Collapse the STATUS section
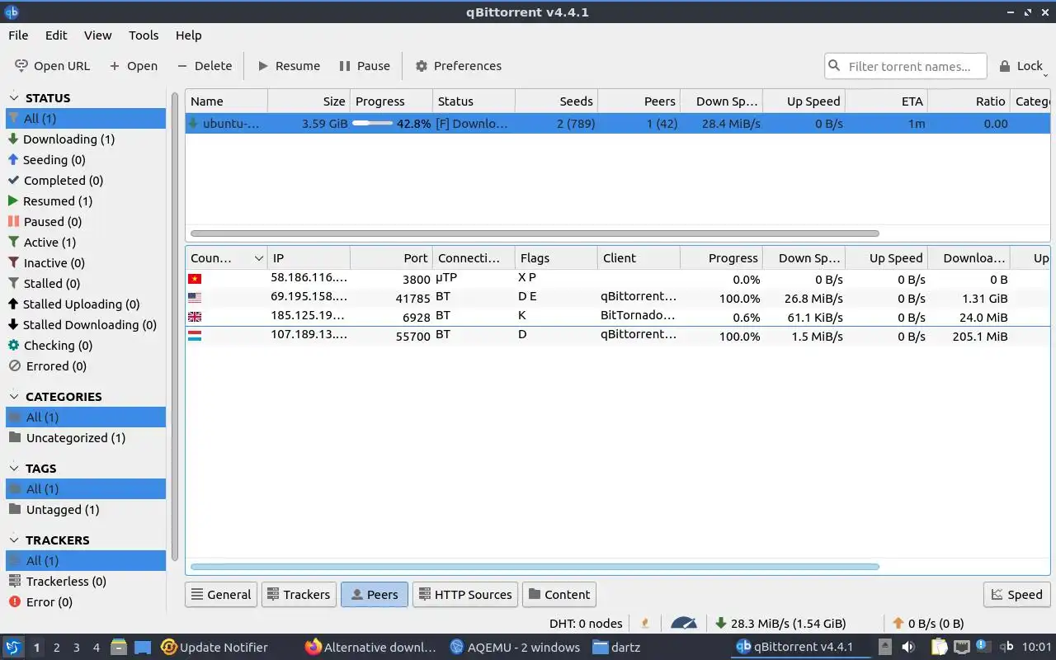The image size is (1056, 660). [x=14, y=97]
